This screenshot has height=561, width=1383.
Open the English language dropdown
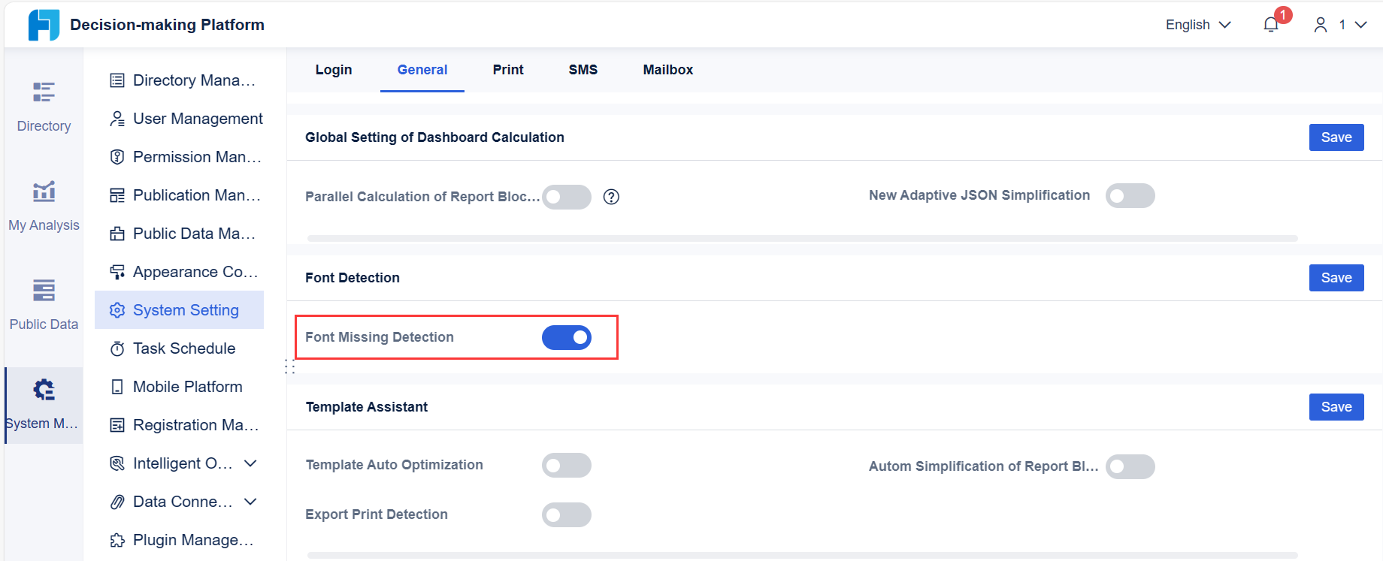(1197, 24)
